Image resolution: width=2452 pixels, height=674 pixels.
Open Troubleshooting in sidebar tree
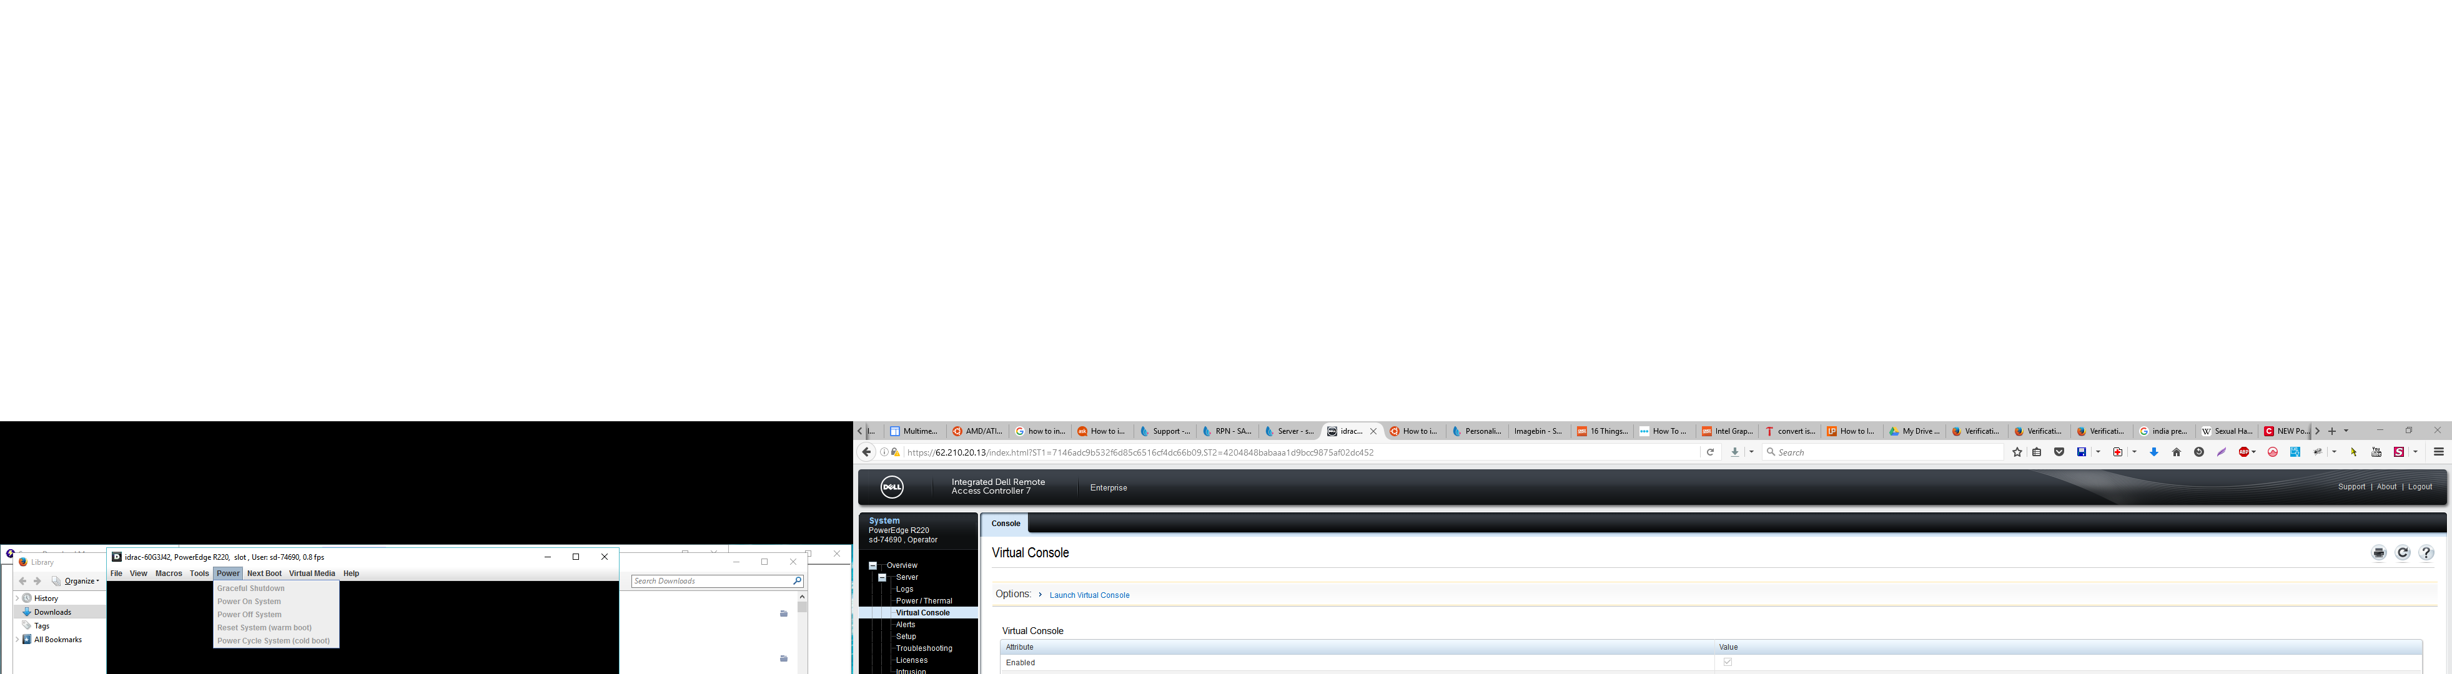pos(923,648)
